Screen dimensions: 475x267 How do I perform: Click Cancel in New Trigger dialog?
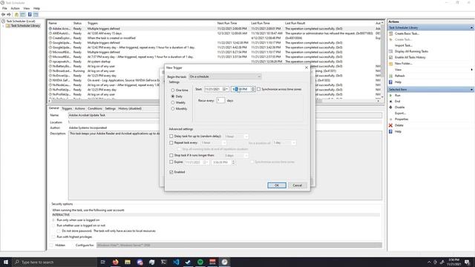coord(297,185)
